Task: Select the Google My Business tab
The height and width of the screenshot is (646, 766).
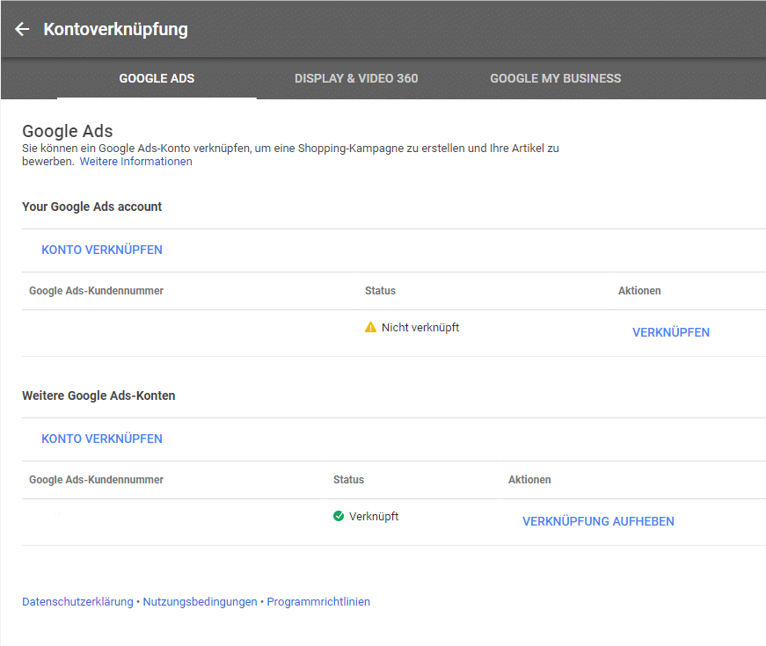Action: 555,78
